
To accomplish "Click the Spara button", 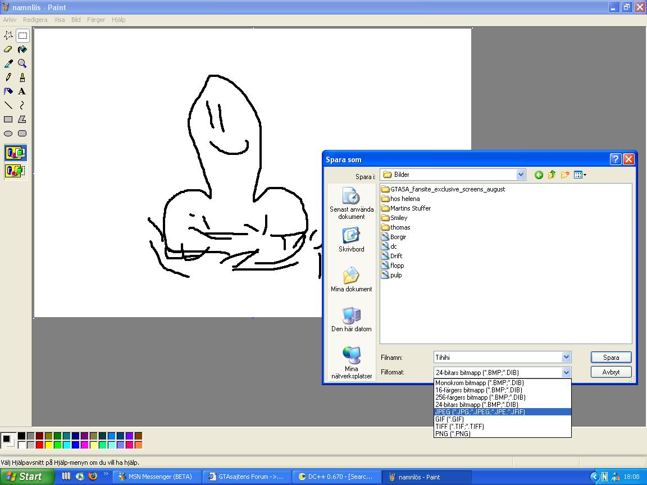I will click(x=611, y=357).
